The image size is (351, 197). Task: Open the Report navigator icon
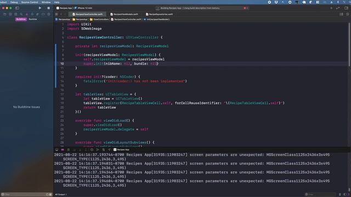click(49, 14)
